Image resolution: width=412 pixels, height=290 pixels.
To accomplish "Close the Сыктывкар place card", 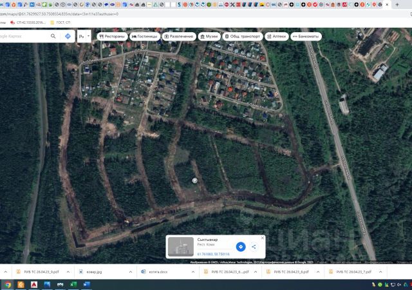I will [262, 238].
